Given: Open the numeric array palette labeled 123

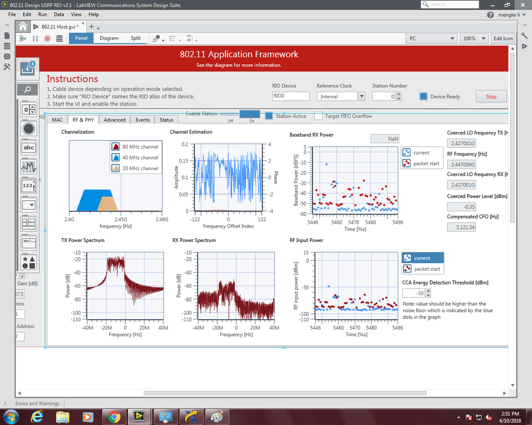Looking at the screenshot, I should [x=29, y=186].
